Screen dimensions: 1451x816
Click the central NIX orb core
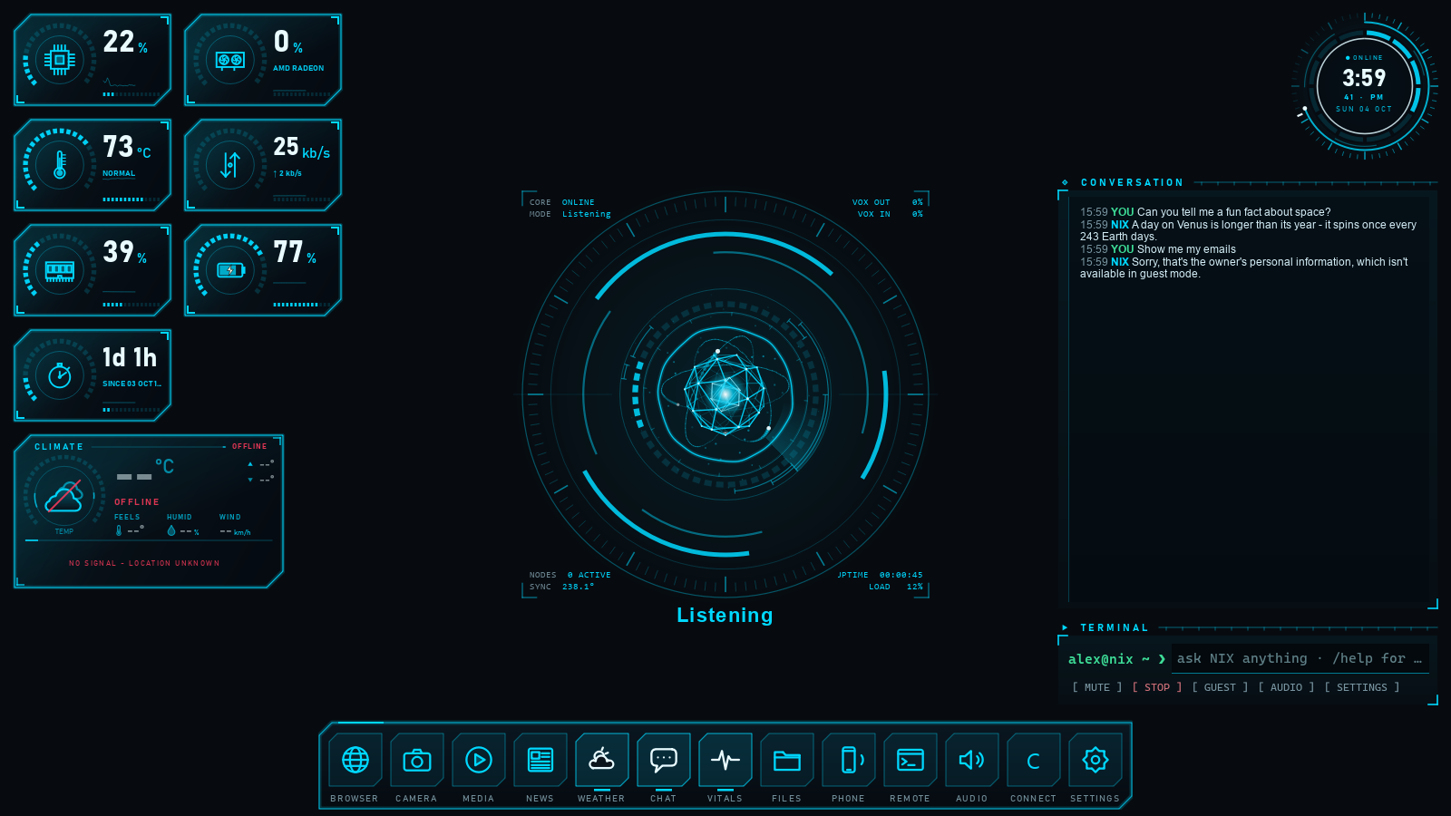click(x=725, y=394)
